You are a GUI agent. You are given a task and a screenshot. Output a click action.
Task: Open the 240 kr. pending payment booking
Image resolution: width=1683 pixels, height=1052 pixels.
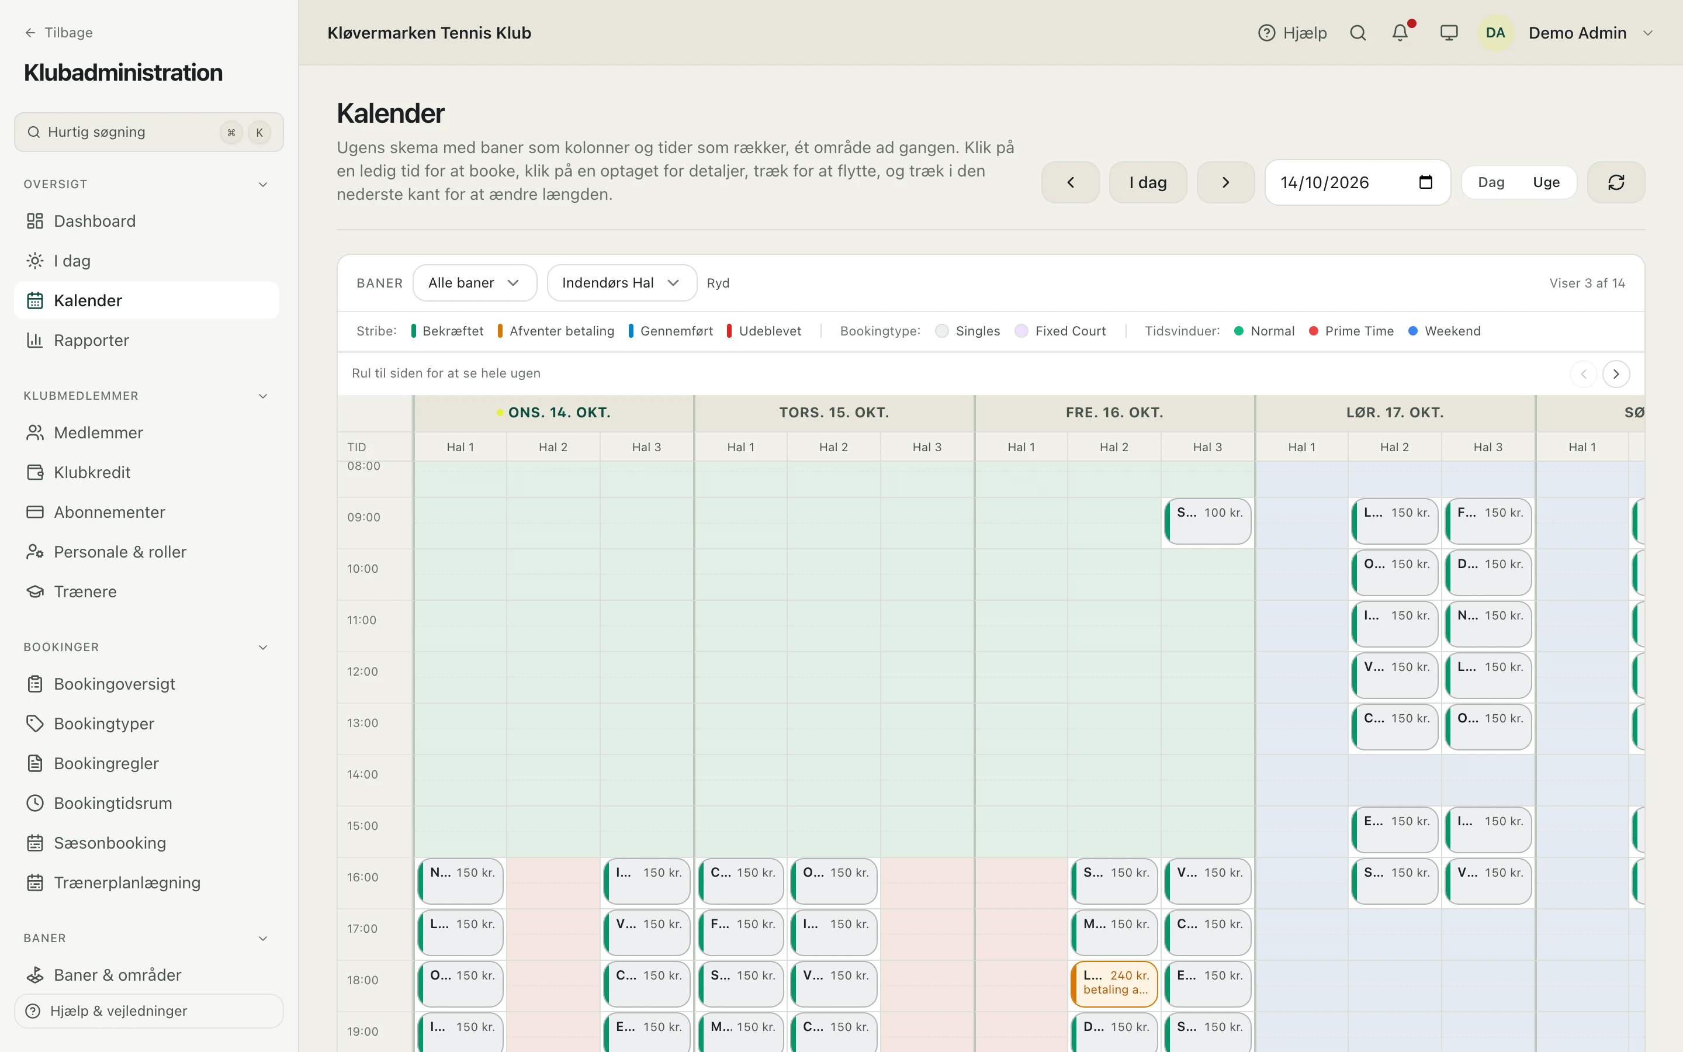1114,984
